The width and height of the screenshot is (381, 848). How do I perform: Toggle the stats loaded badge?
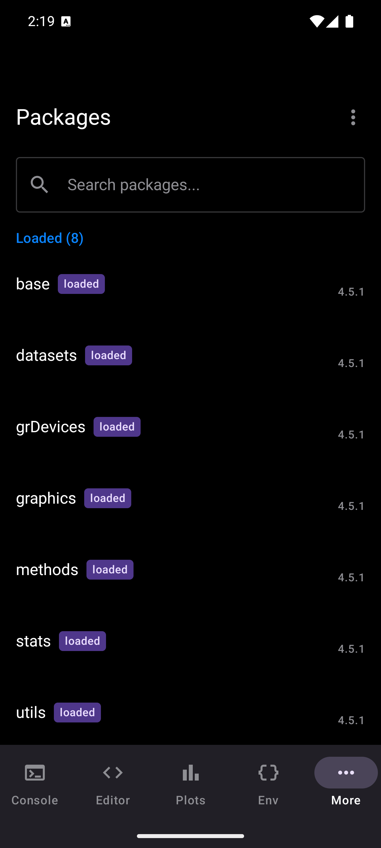point(82,641)
